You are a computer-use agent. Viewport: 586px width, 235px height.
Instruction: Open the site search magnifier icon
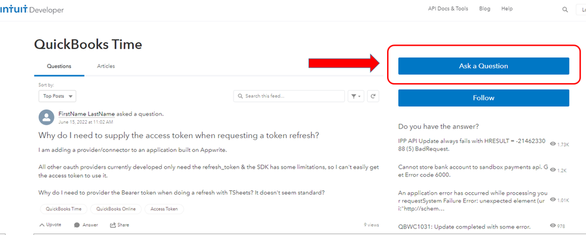(565, 10)
